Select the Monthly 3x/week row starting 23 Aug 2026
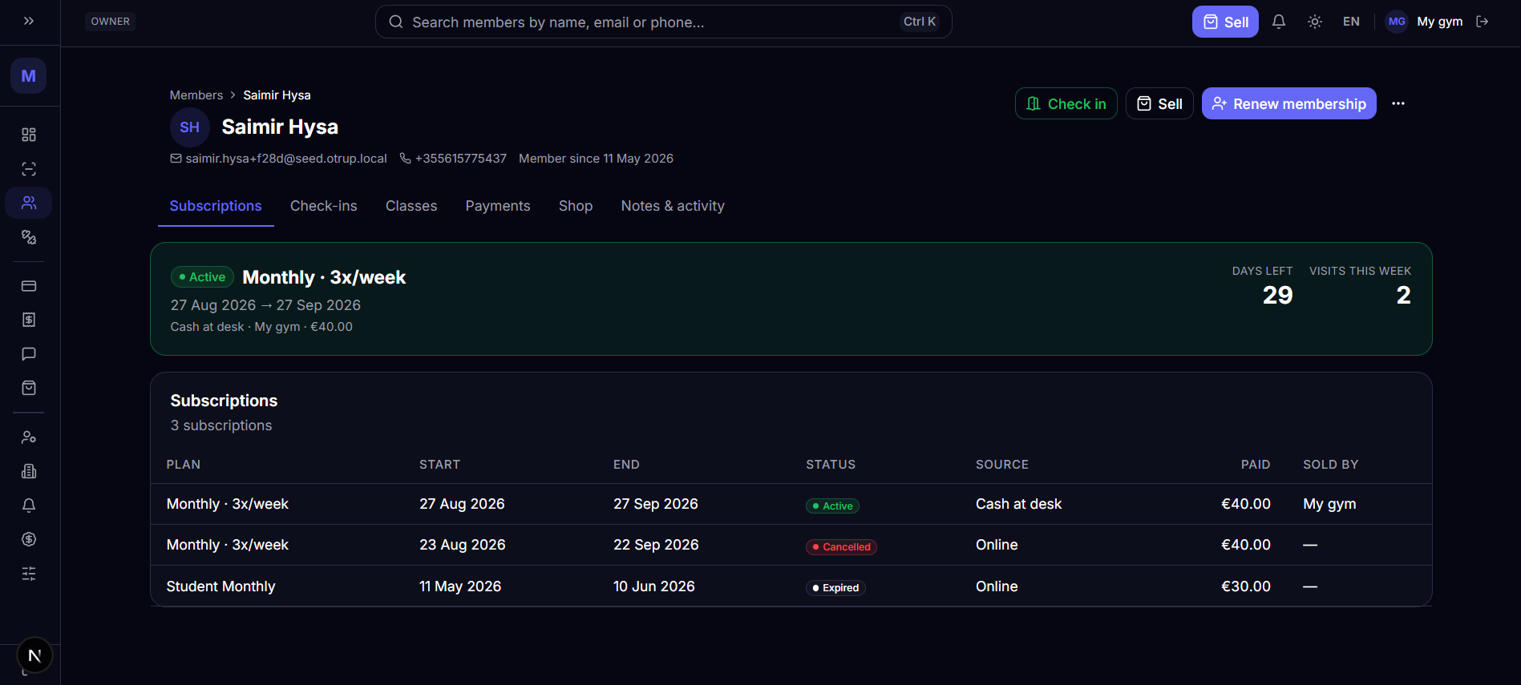The height and width of the screenshot is (685, 1521). 791,545
